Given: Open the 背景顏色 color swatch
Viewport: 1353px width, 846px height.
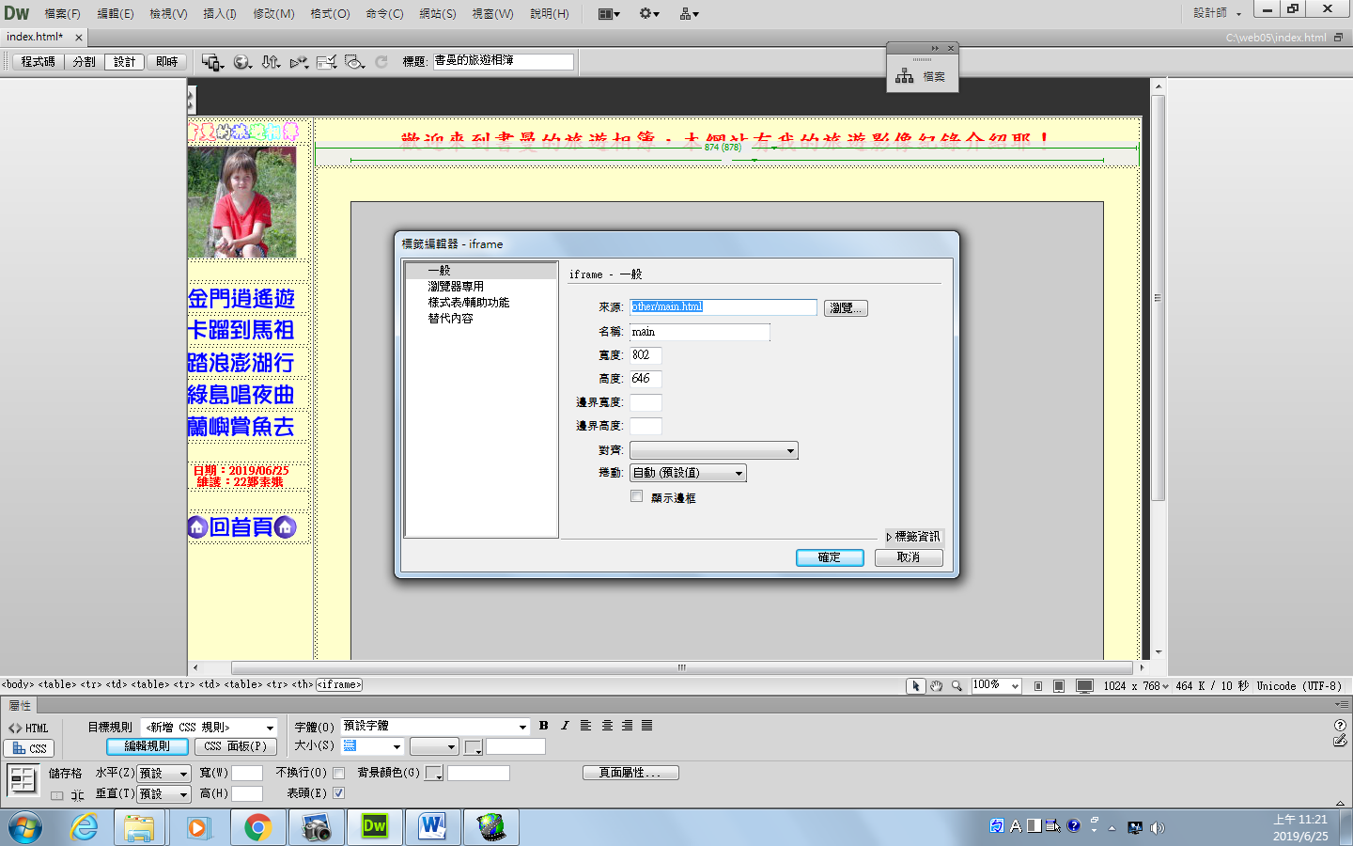Looking at the screenshot, I should pos(434,774).
